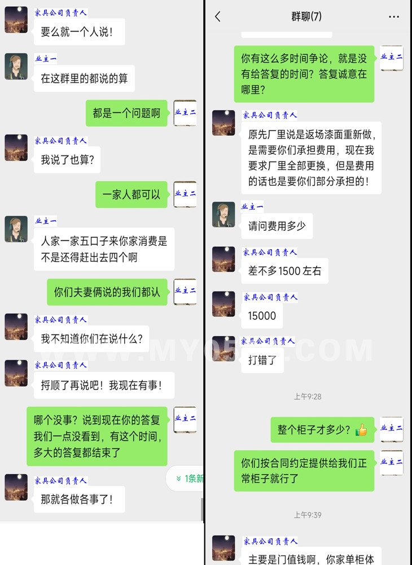This screenshot has height=565, width=412.
Task: Select the 那就各做各事了 message bubble
Action: click(80, 499)
